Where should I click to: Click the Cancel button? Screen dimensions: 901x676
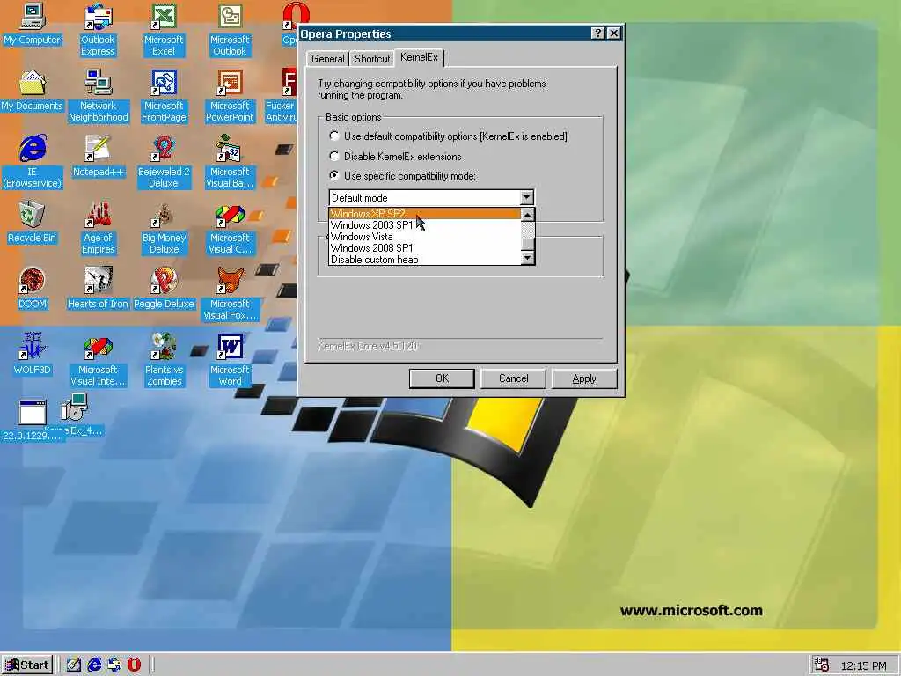(513, 378)
